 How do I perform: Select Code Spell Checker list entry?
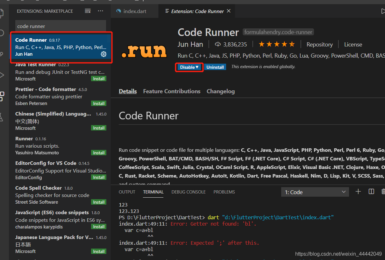coord(60,195)
